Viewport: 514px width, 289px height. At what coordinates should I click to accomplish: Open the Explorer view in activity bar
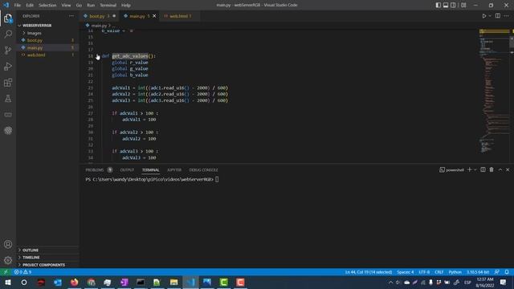click(x=8, y=18)
